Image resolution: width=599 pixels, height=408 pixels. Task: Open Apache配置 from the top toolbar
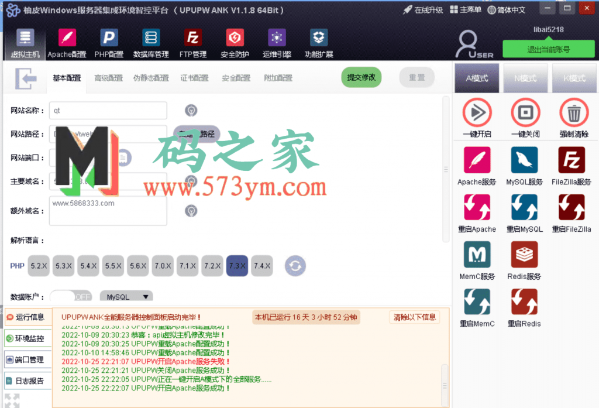(67, 43)
